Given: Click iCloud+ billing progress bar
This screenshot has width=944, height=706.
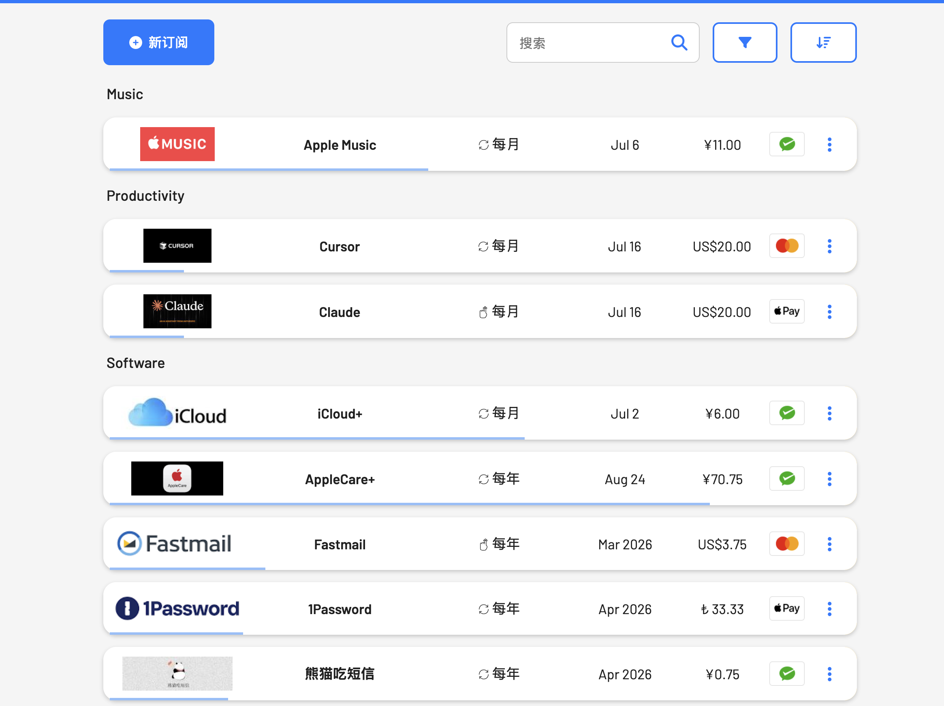Looking at the screenshot, I should 317,438.
